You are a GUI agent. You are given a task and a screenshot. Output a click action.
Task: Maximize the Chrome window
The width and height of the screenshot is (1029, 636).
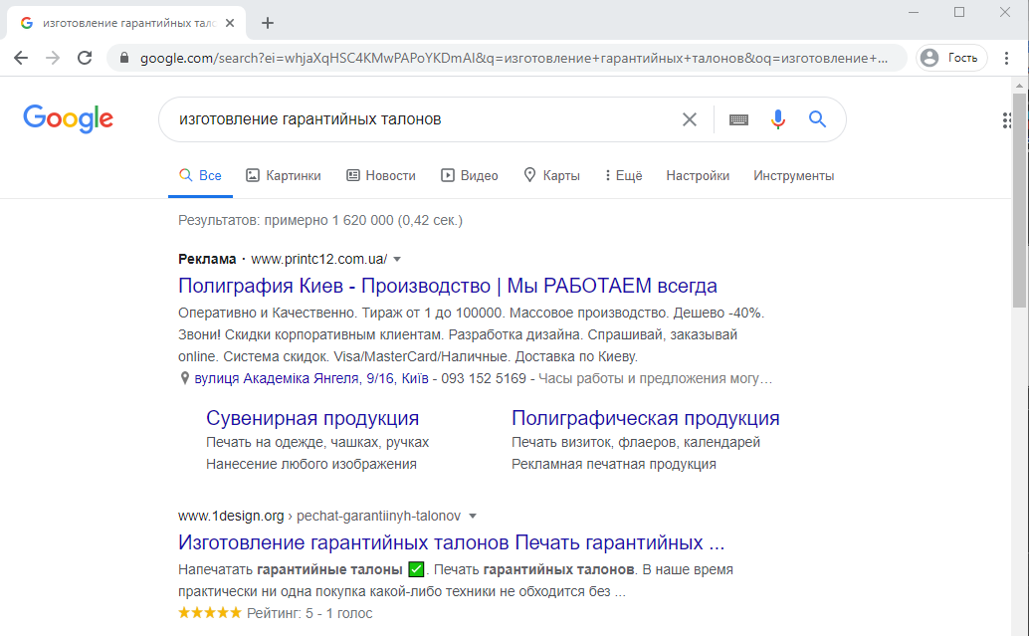pyautogui.click(x=959, y=13)
